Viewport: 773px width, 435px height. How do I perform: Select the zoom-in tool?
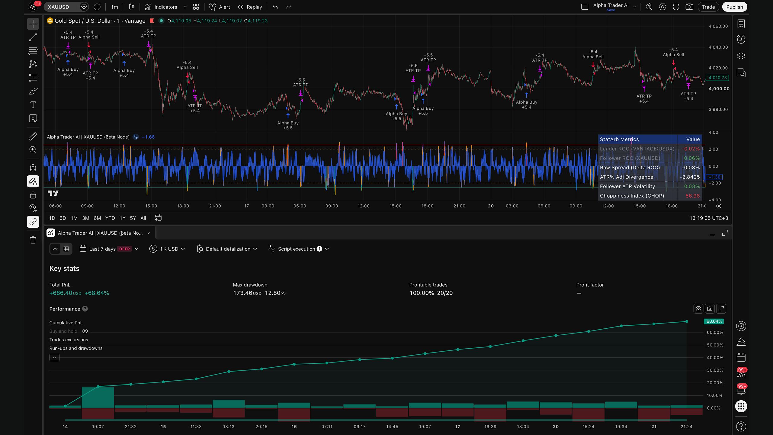[33, 150]
